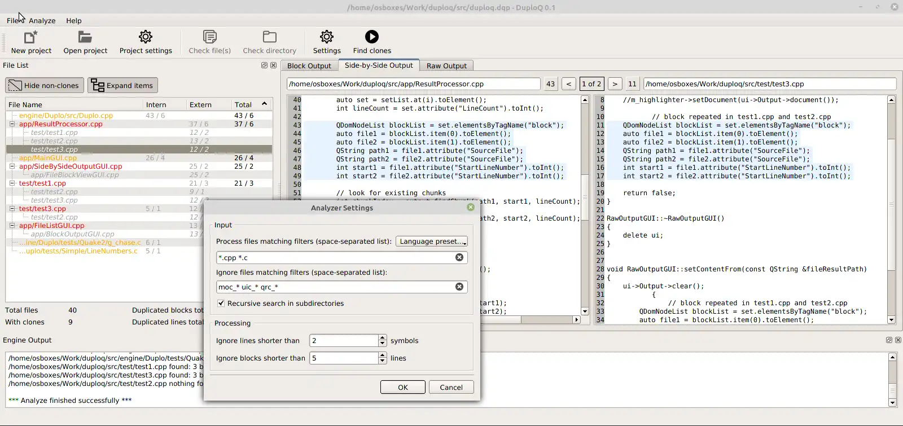Click the New project icon
The width and height of the screenshot is (903, 426).
30,38
